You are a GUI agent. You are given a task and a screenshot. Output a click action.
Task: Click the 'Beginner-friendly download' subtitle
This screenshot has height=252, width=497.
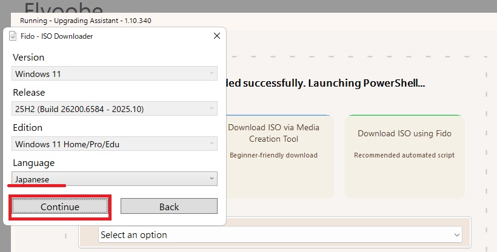coord(274,155)
